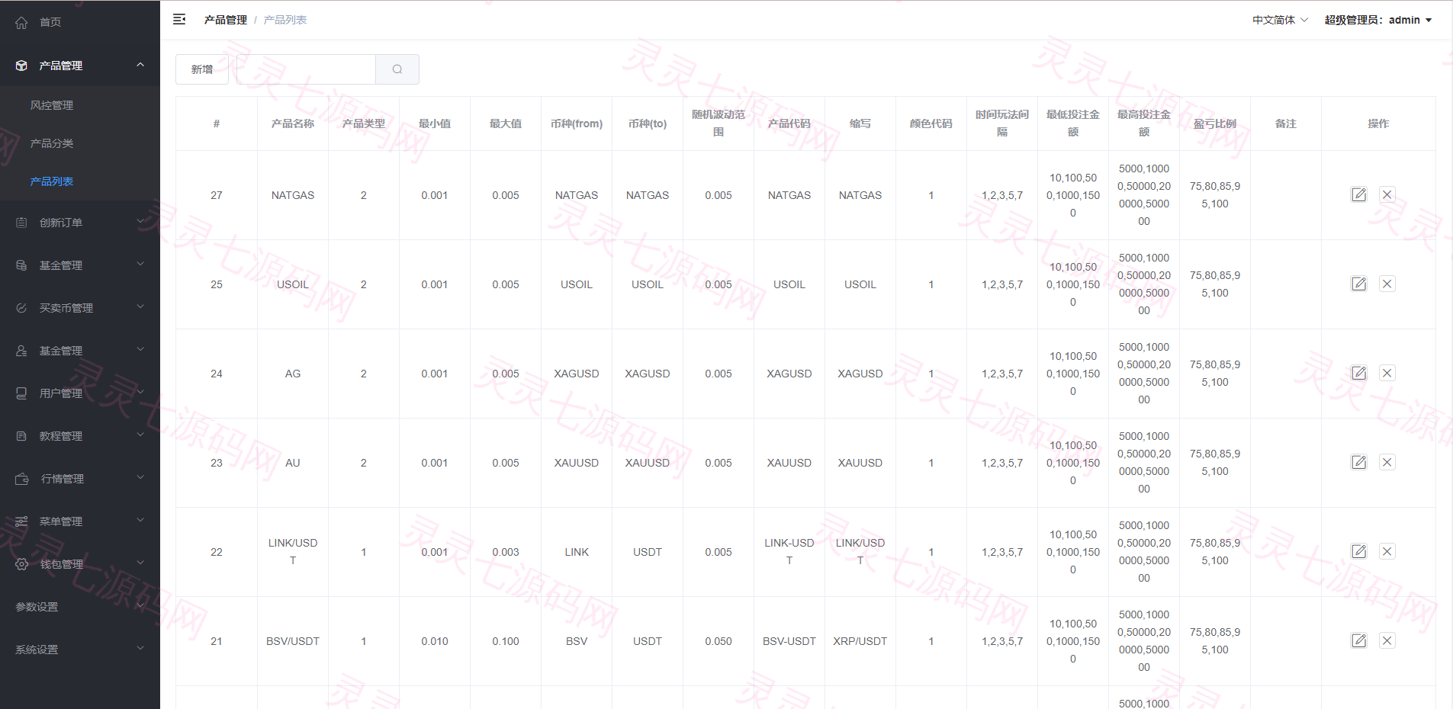The height and width of the screenshot is (709, 1453).
Task: Expand the 用户管理 menu
Action: tap(80, 393)
